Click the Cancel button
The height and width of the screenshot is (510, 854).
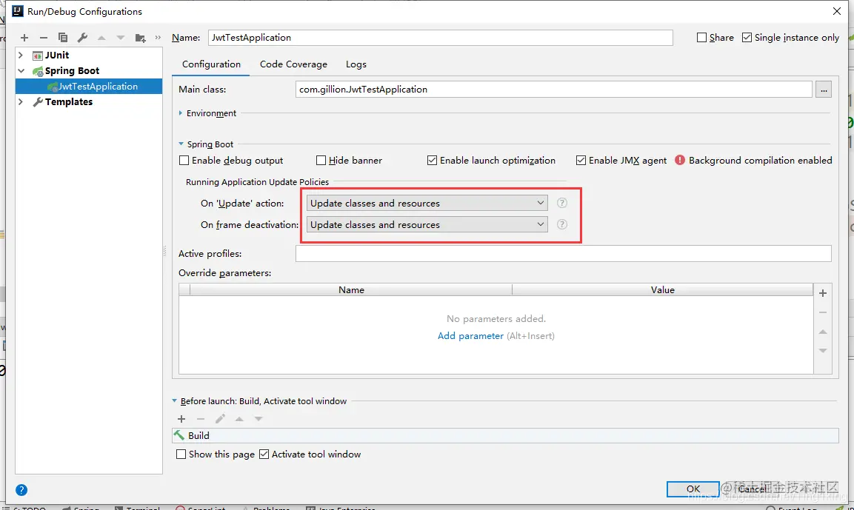tap(753, 489)
